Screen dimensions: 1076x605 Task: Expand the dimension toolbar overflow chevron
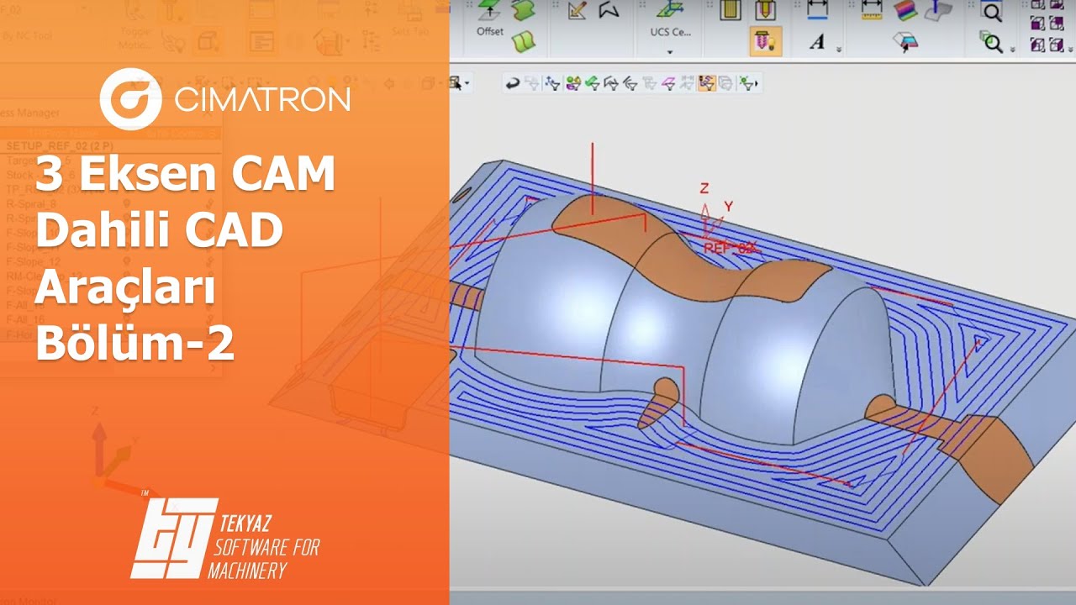click(x=840, y=50)
